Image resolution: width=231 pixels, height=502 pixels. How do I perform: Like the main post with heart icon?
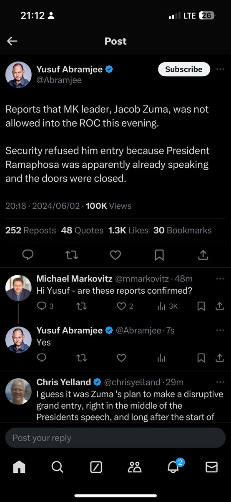[x=115, y=255]
